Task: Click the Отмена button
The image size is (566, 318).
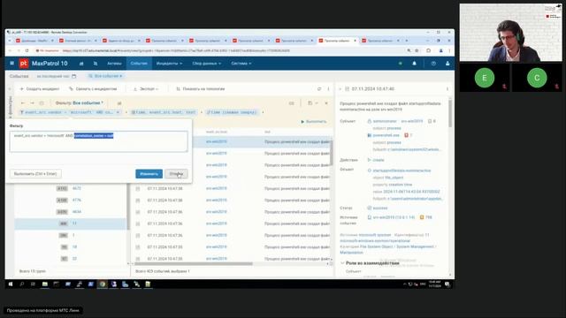Action: 176,174
